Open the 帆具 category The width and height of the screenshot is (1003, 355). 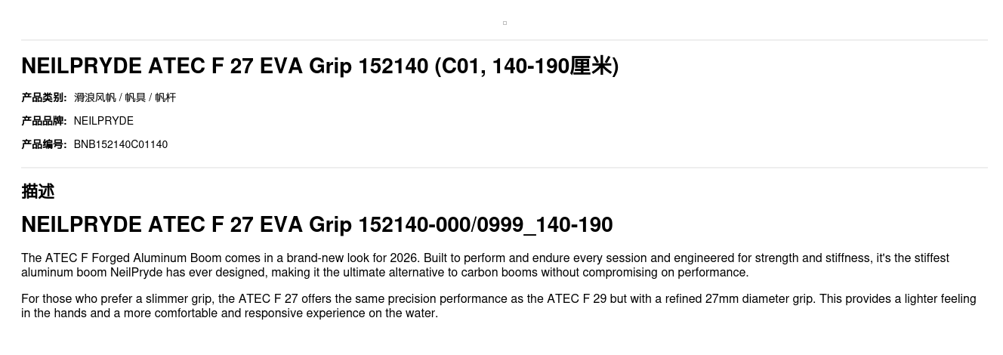coord(135,97)
